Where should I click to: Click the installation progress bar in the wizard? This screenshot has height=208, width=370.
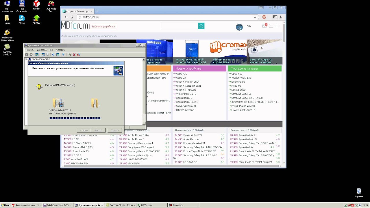75,118
